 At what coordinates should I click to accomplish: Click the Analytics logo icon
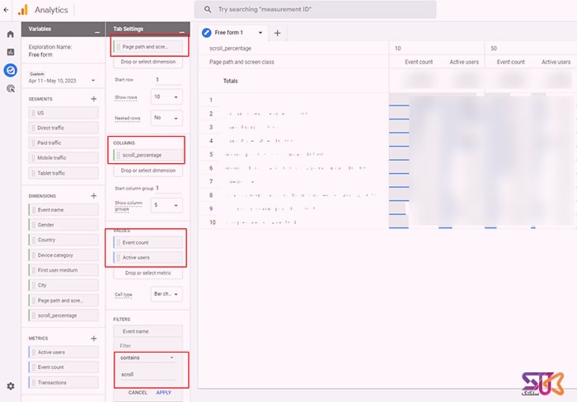[x=23, y=10]
